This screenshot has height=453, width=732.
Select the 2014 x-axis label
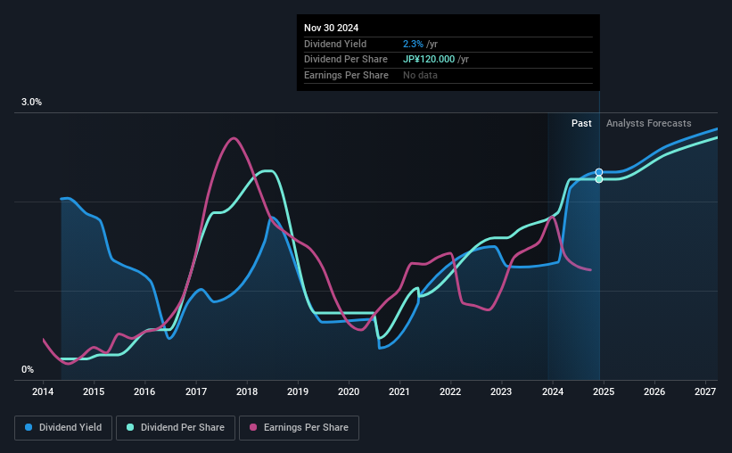(x=43, y=391)
